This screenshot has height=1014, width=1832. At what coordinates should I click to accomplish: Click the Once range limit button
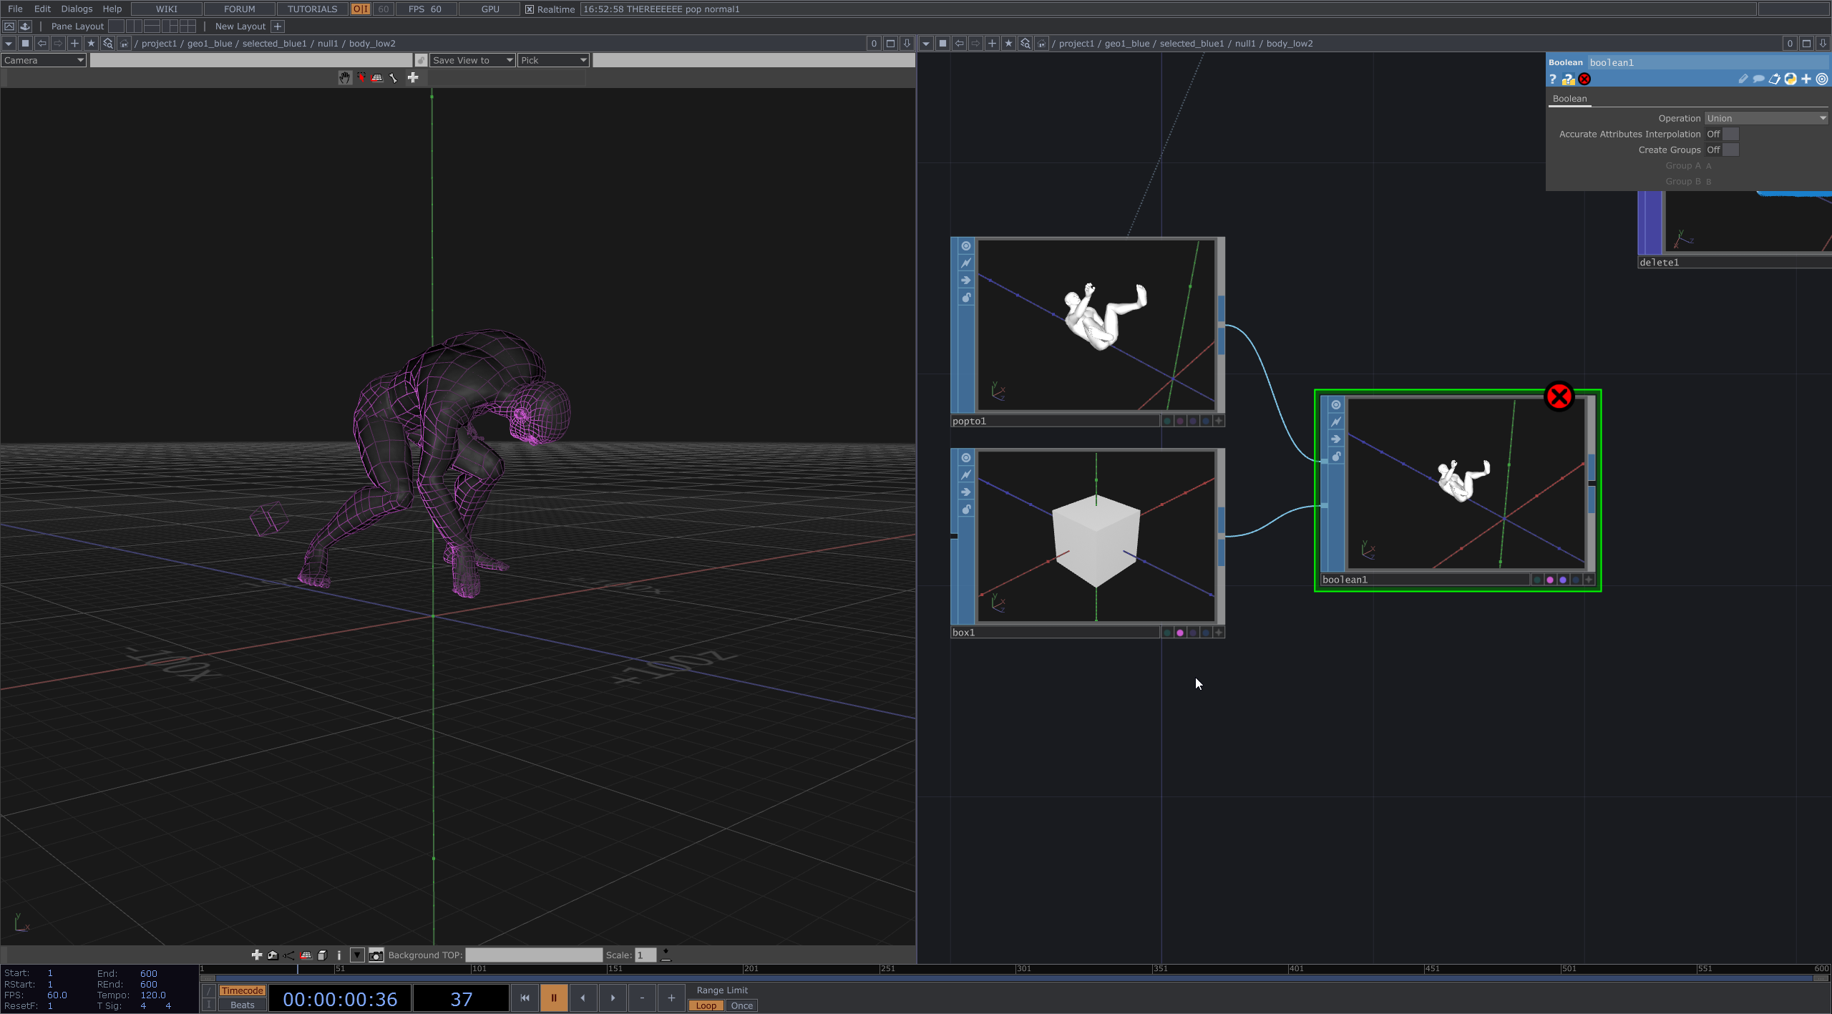(741, 1005)
